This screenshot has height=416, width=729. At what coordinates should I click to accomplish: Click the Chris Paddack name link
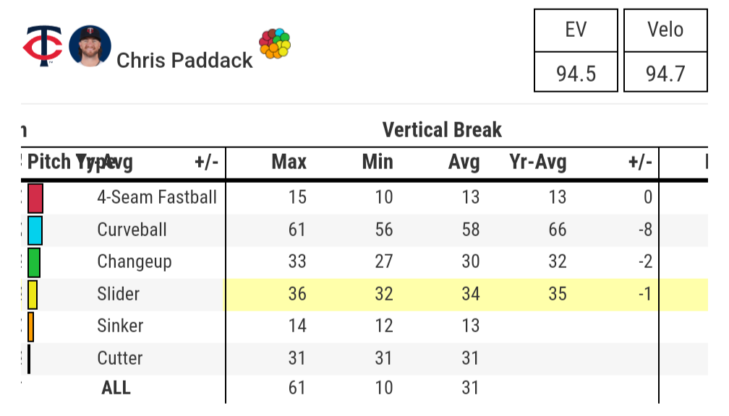184,60
